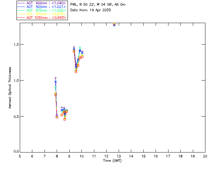Click the x-axis tick label 6
This screenshot has height=169, width=211.
point(32,156)
